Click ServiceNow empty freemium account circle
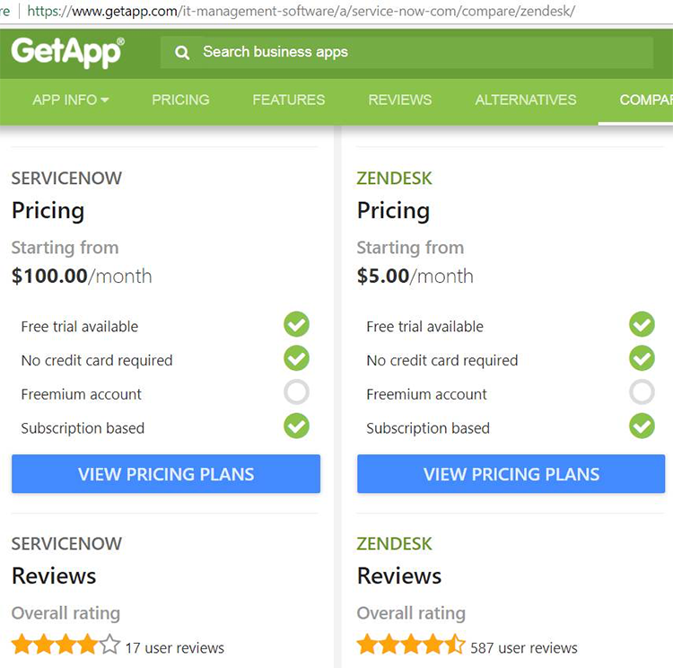The image size is (673, 668). click(x=296, y=392)
